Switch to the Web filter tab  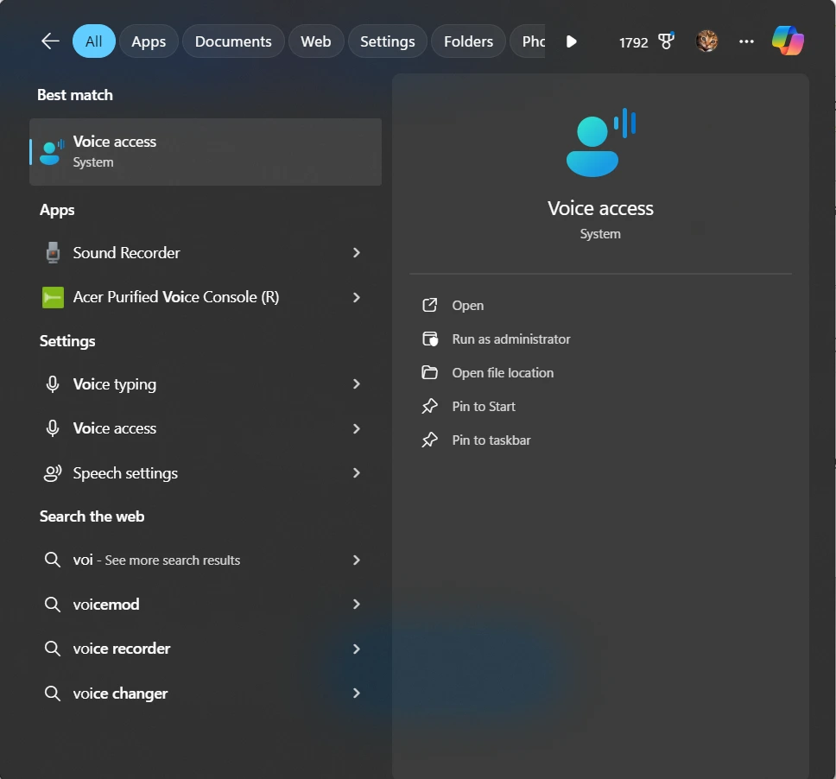pyautogui.click(x=315, y=41)
